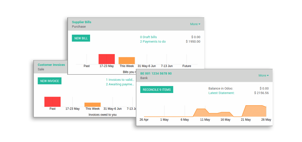Open the More dropdown on Supplier Bills
Image resolution: width=302 pixels, height=142 pixels.
195,24
